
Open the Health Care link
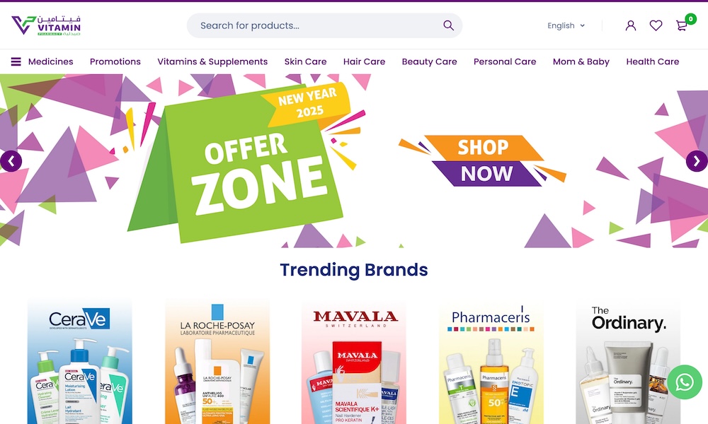653,61
